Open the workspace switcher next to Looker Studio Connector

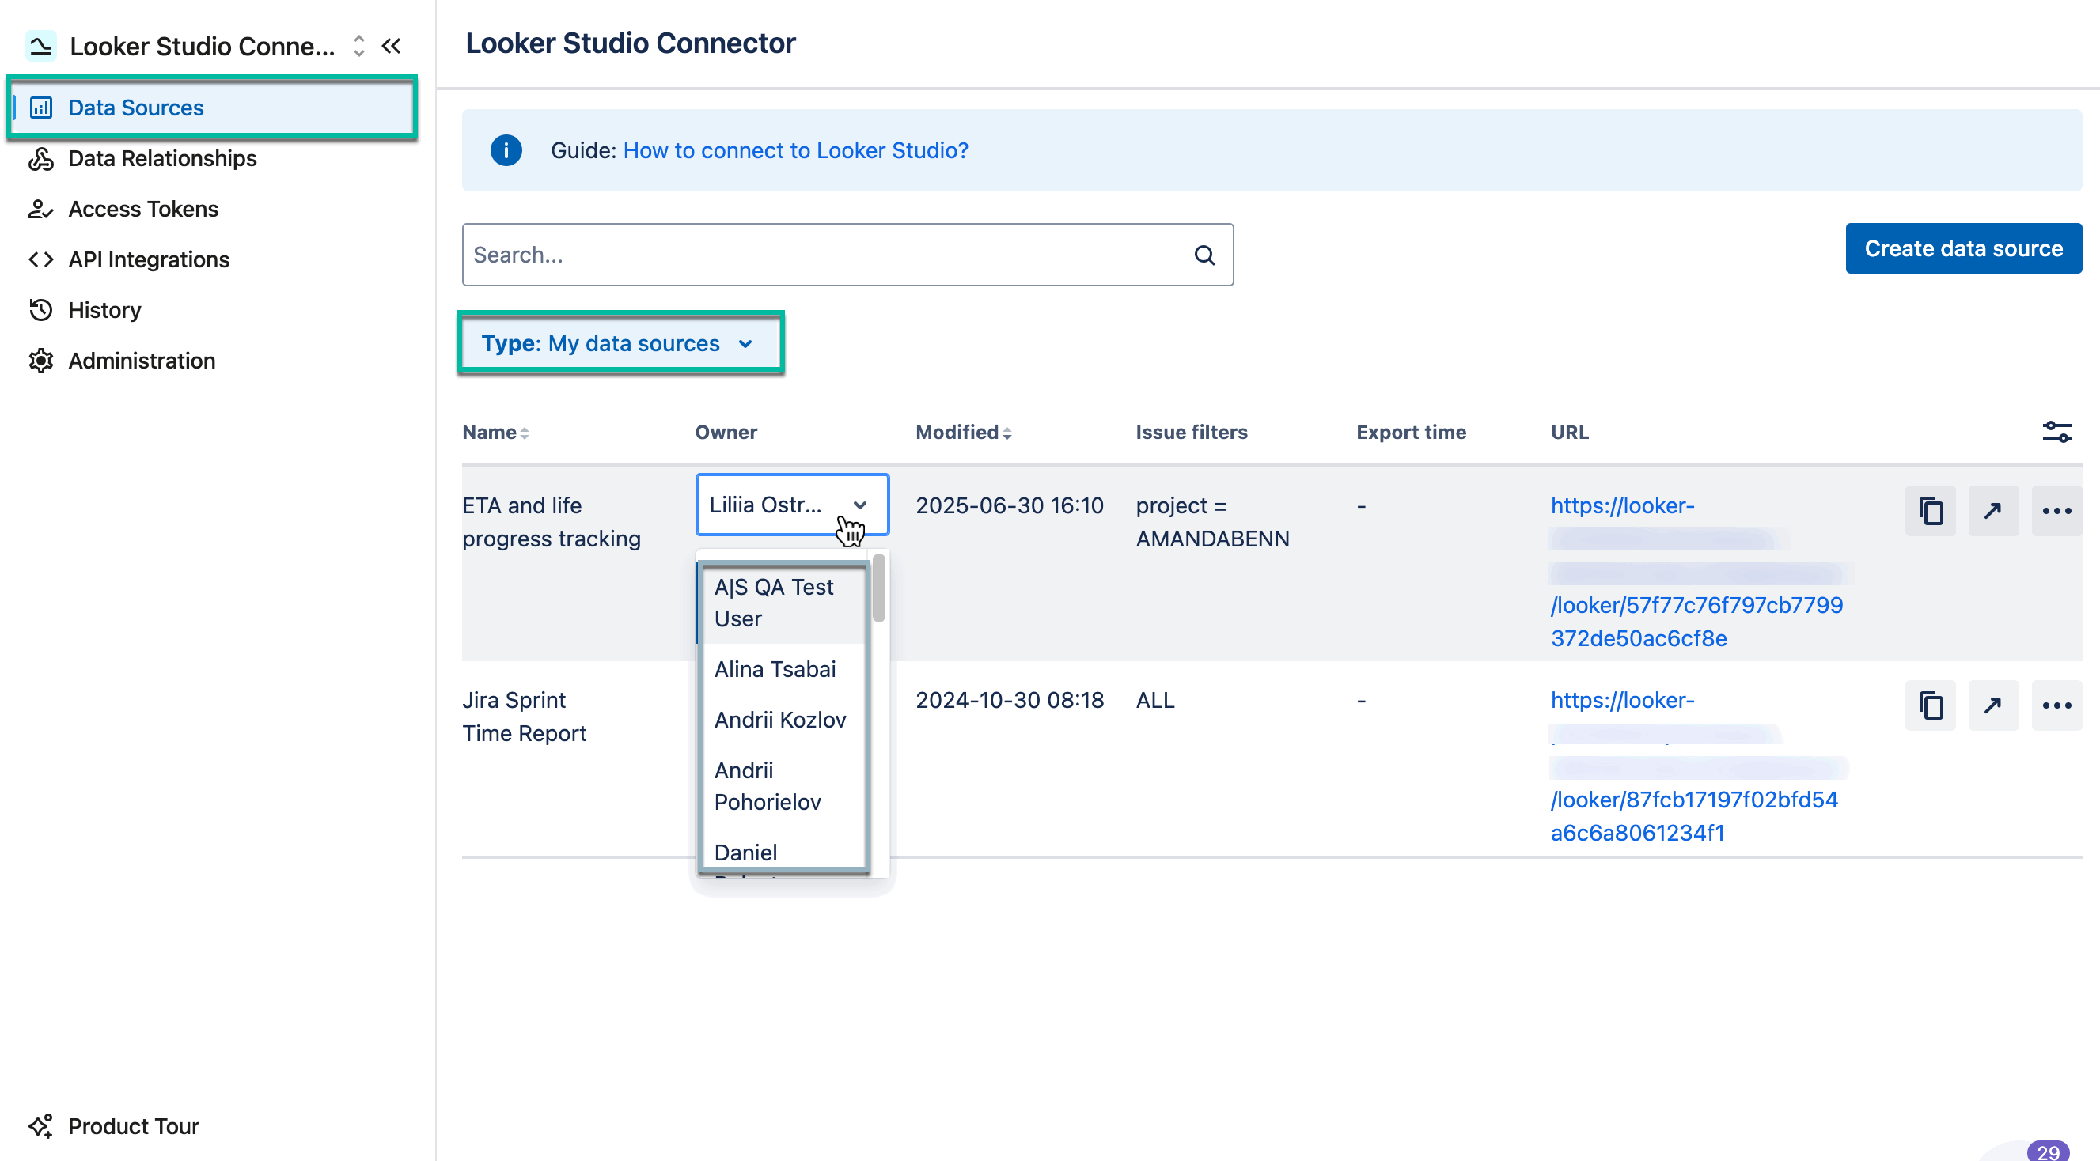[358, 46]
